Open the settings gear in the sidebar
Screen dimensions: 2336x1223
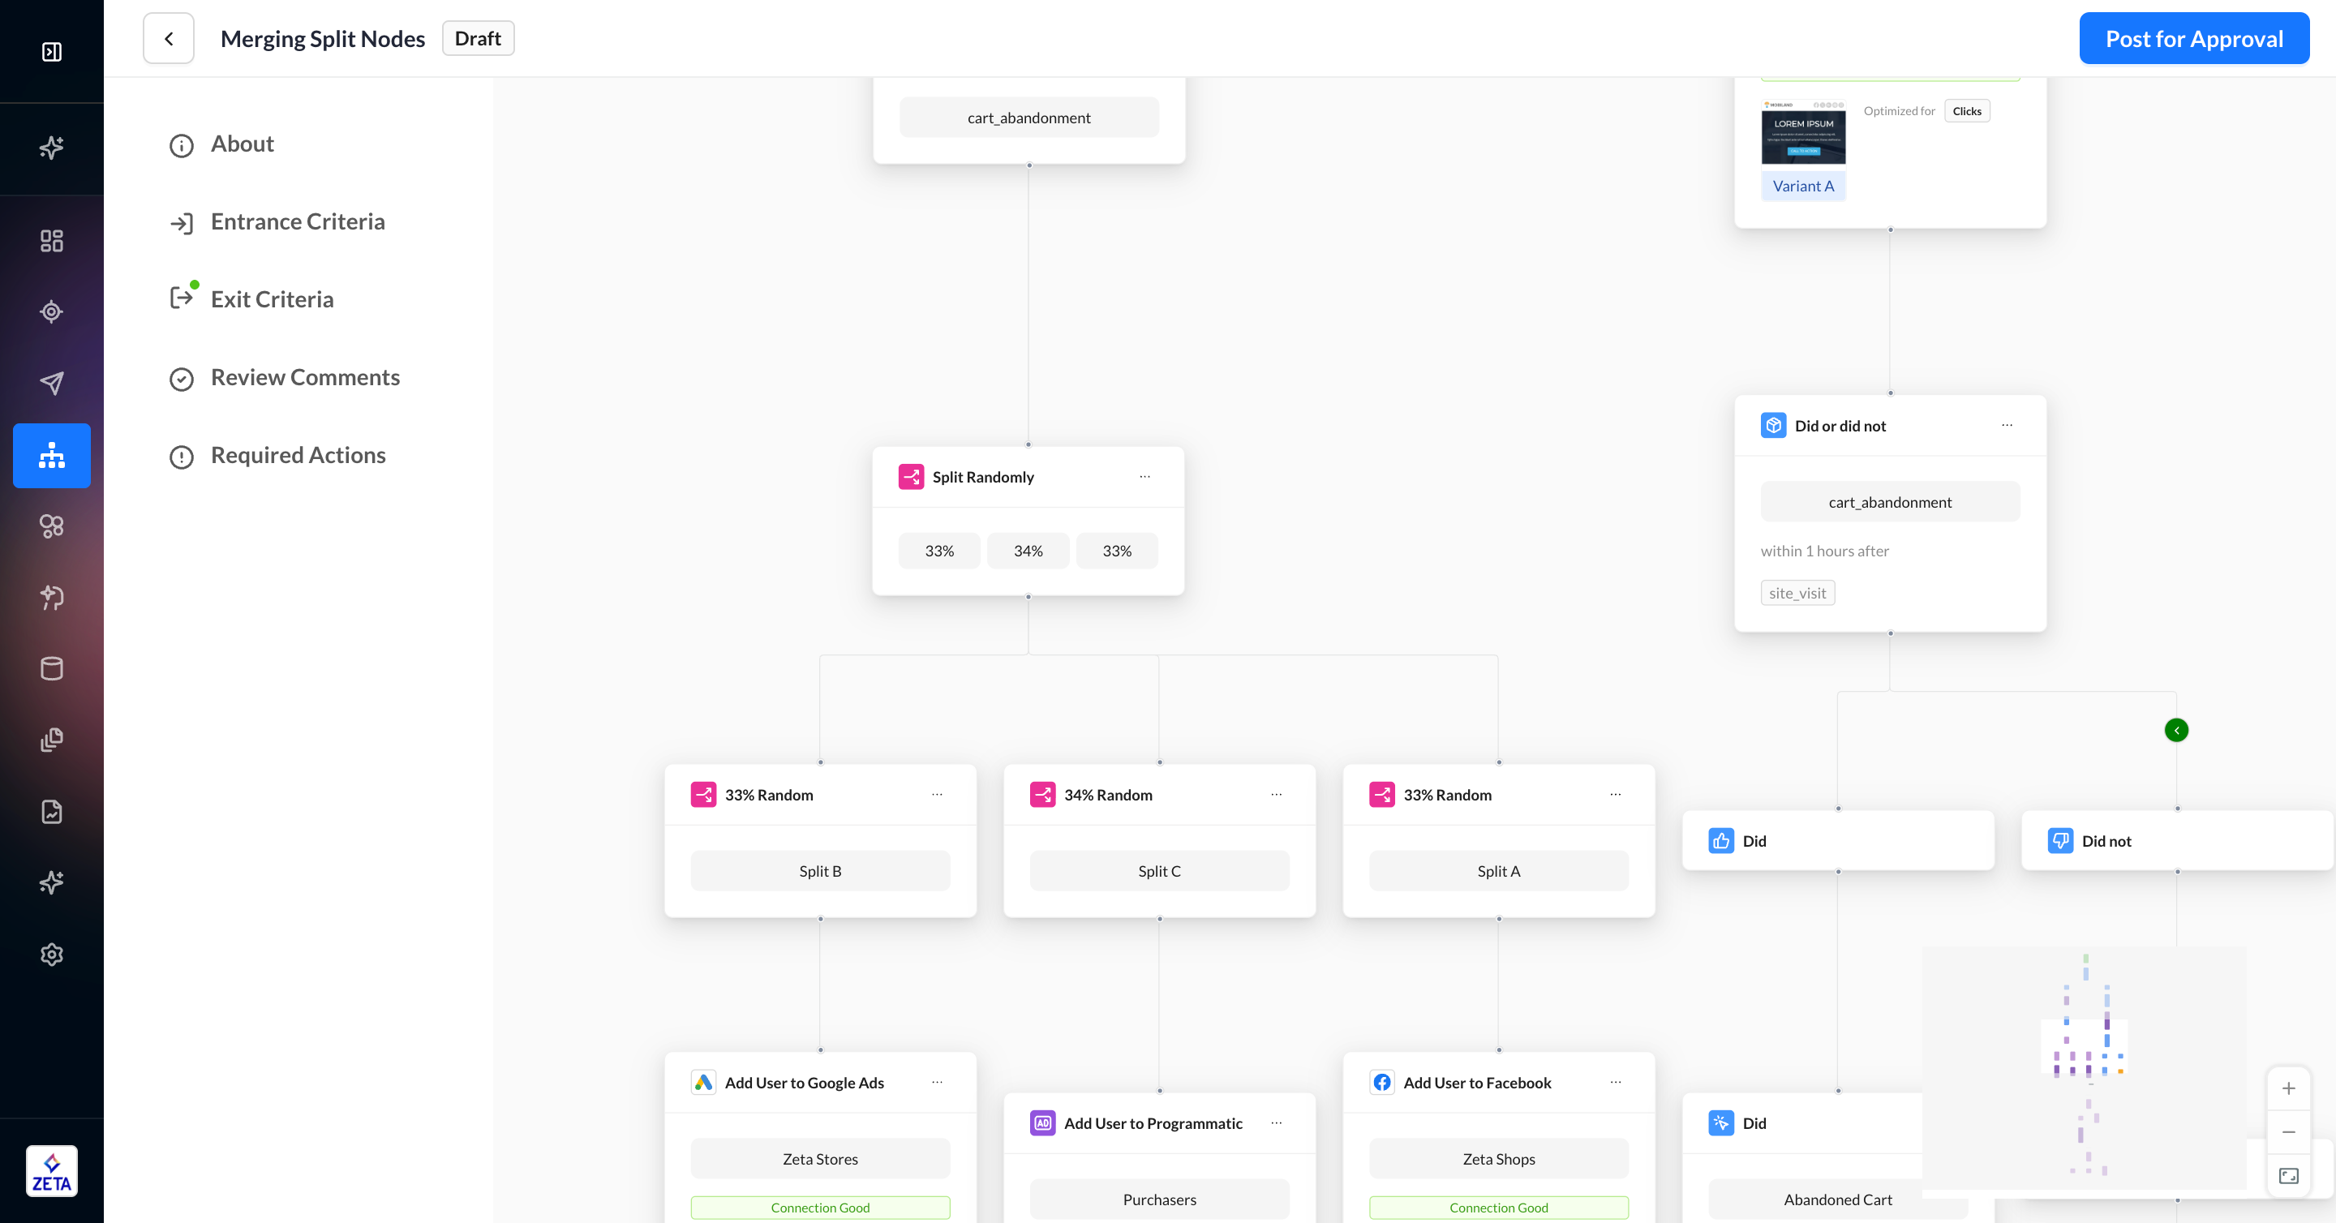[x=52, y=954]
